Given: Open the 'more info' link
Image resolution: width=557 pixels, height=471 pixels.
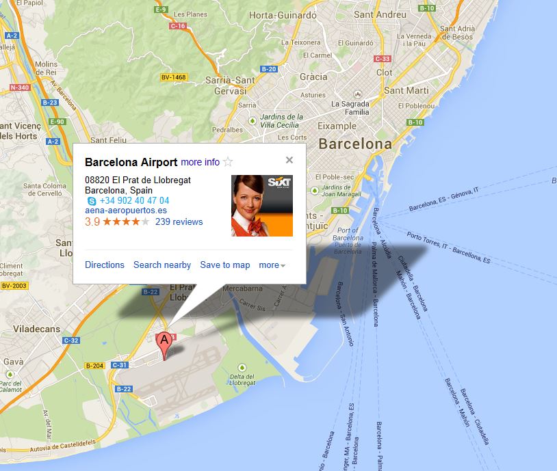Looking at the screenshot, I should coord(200,162).
